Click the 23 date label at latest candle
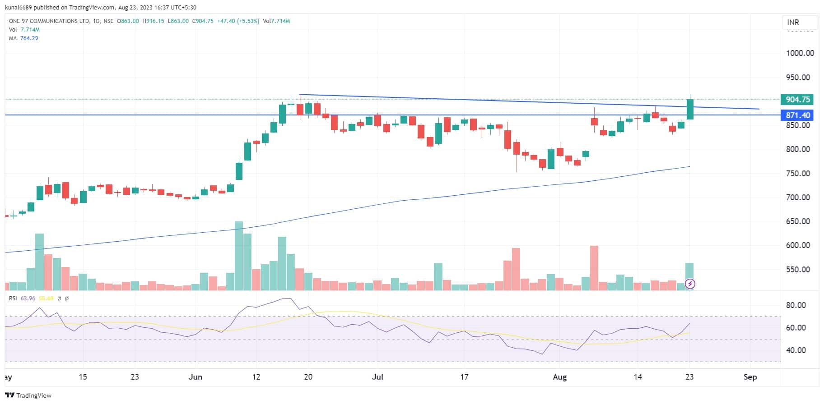 [689, 377]
